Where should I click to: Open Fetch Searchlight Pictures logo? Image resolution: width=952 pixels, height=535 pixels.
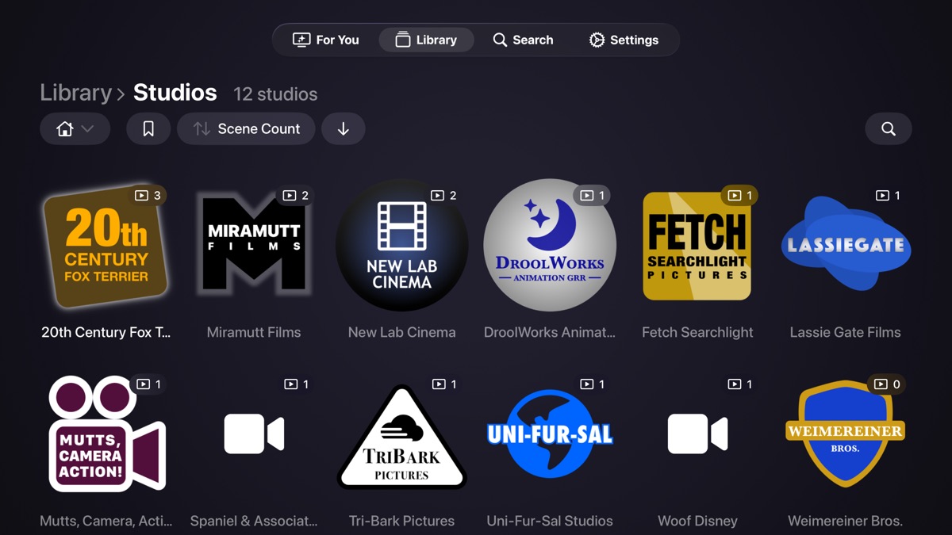[x=697, y=246]
